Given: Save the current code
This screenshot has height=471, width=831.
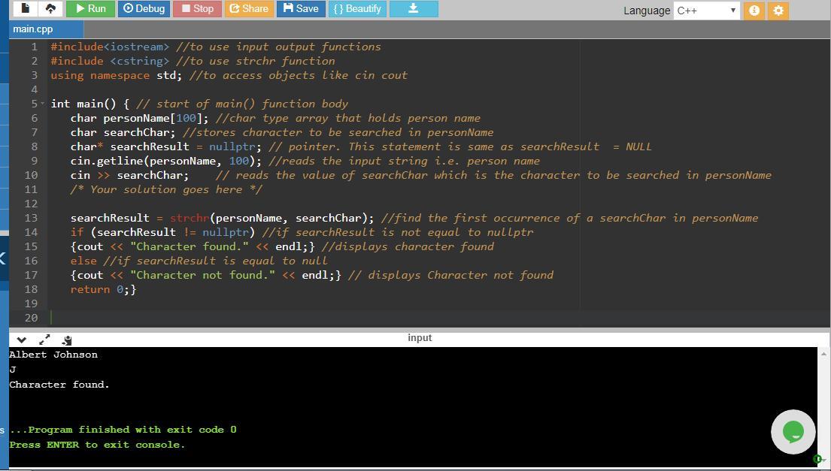Looking at the screenshot, I should (301, 9).
